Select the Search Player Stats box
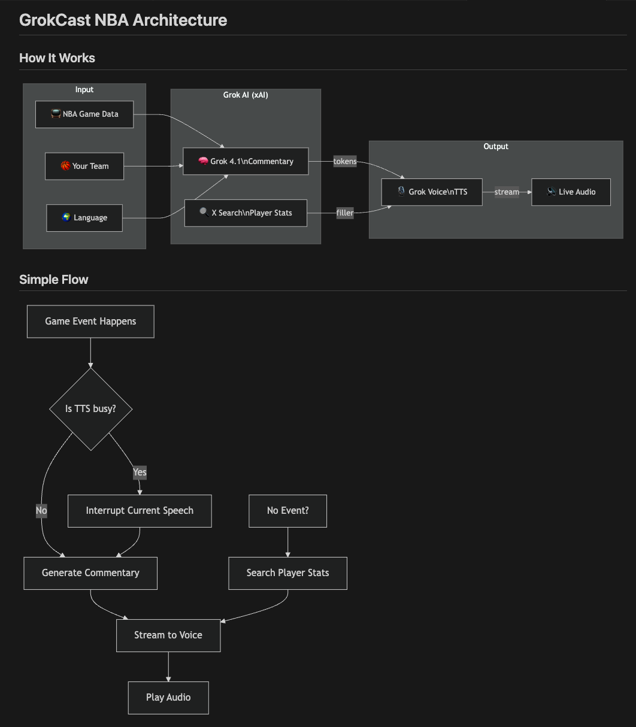636x727 pixels. 287,573
